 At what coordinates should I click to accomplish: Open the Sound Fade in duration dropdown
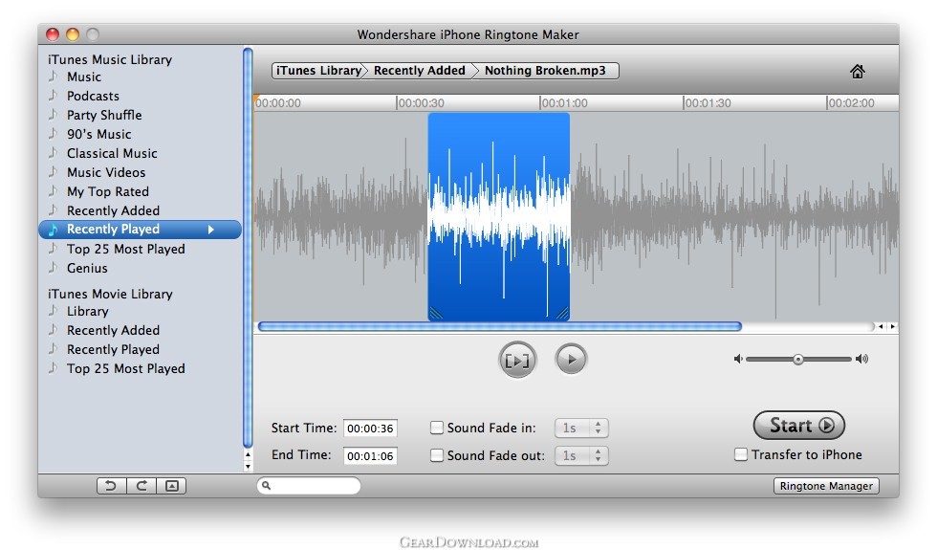tap(582, 429)
